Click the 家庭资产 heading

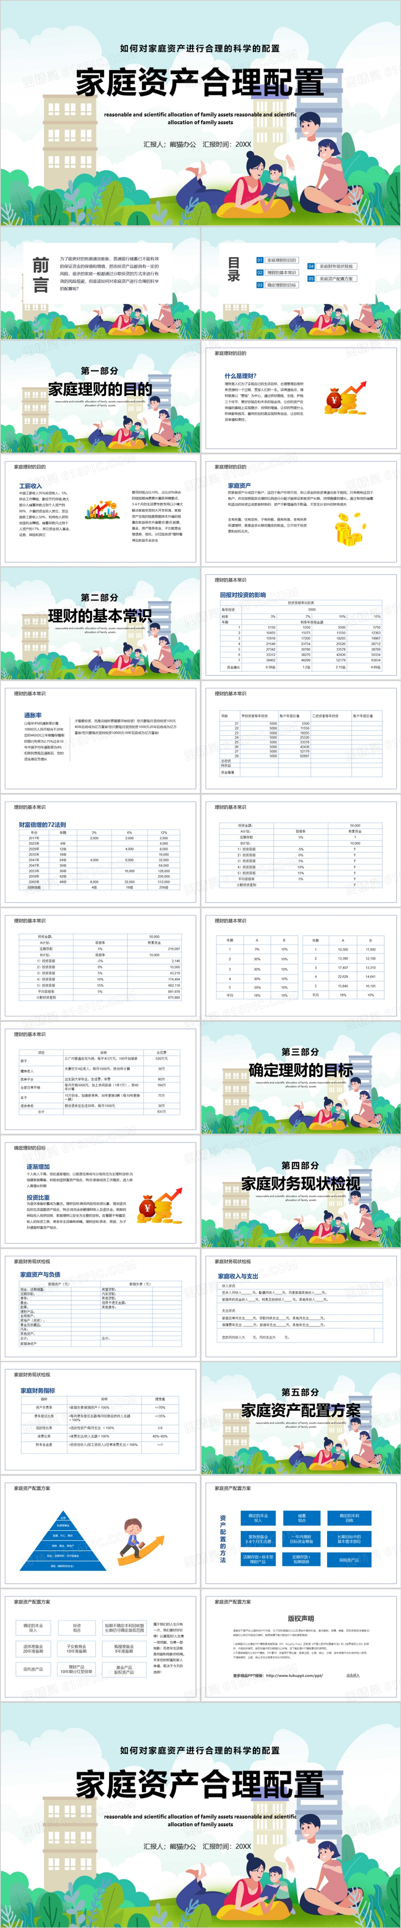coord(239,486)
